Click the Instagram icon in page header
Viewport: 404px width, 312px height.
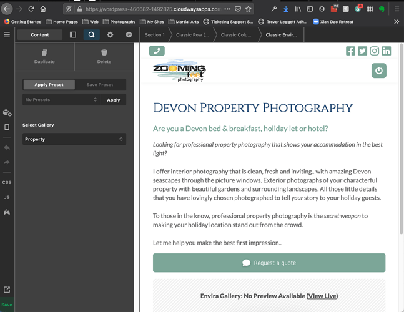pos(375,51)
